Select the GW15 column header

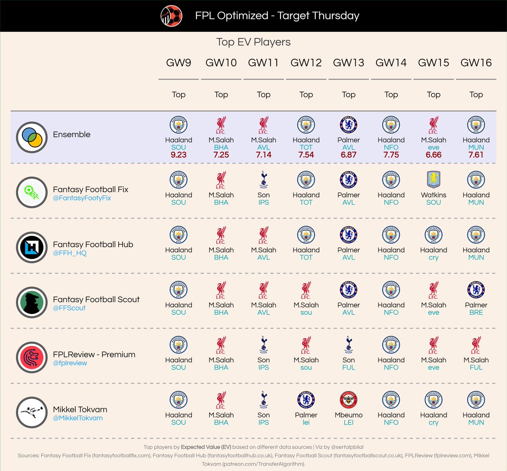coord(433,63)
